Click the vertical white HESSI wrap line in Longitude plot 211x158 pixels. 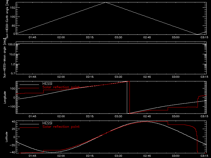[x=127, y=97]
